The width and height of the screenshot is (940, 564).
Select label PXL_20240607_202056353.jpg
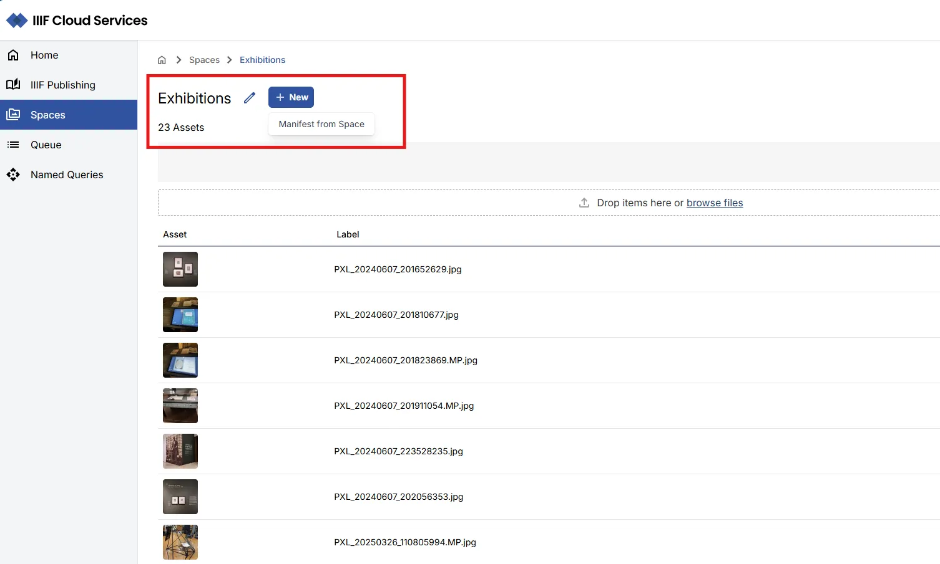point(398,497)
